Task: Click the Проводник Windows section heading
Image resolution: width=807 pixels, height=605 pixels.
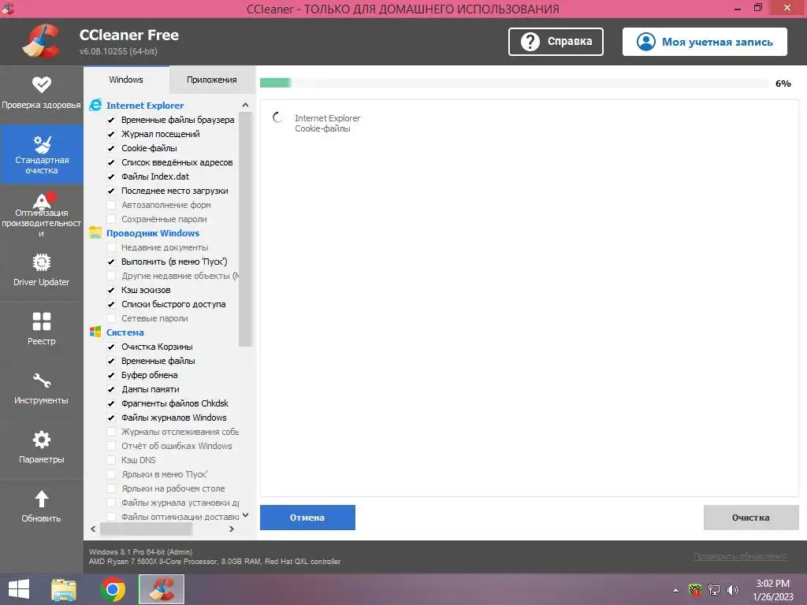Action: click(153, 233)
